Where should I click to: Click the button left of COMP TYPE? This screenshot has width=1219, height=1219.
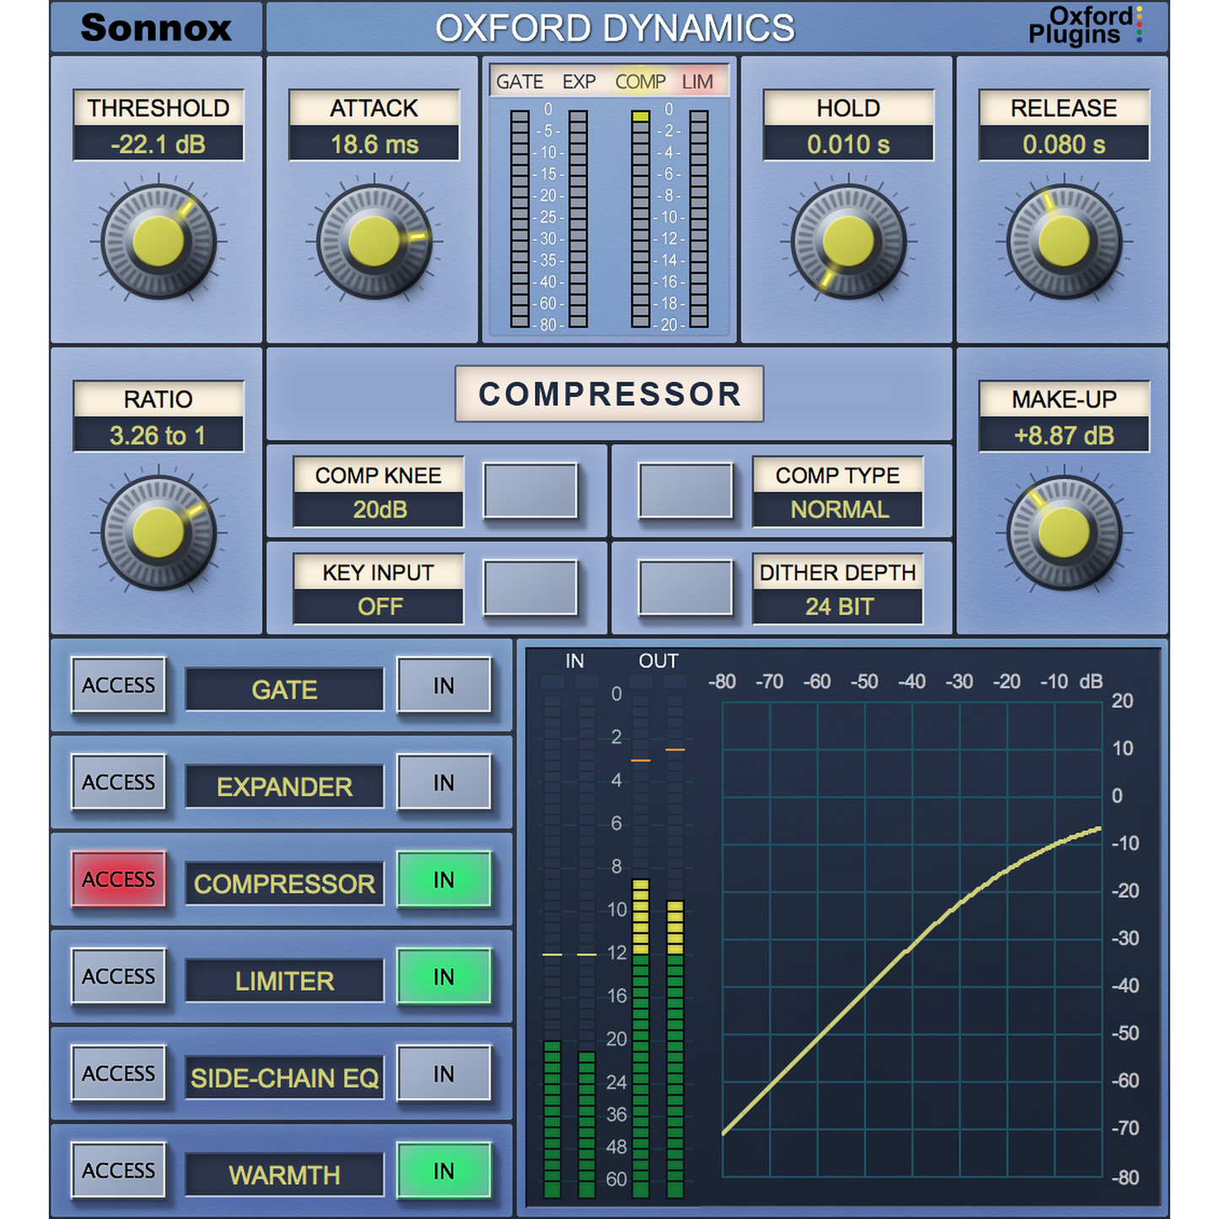tap(685, 490)
